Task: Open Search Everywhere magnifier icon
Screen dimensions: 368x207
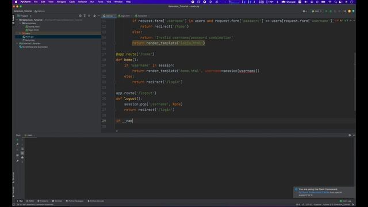Action: (345, 11)
